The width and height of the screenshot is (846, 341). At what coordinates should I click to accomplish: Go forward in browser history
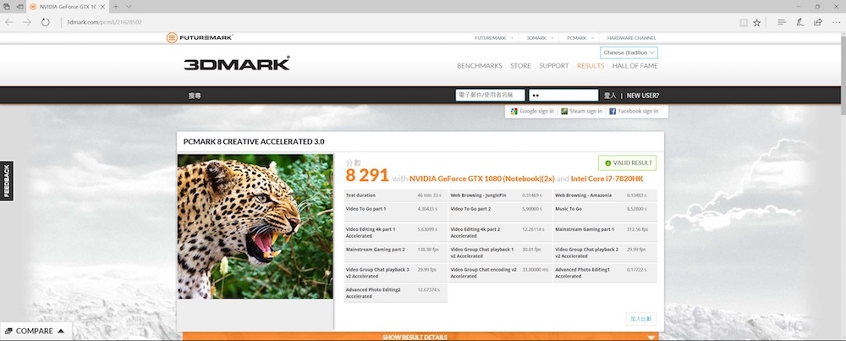click(27, 22)
